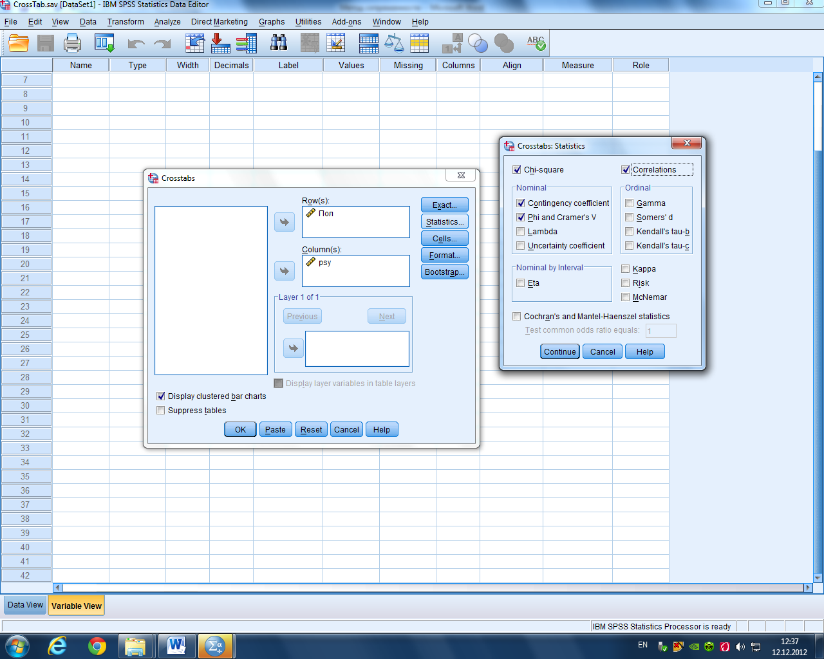Recall recently used dialogs toolbar icon

(x=104, y=43)
